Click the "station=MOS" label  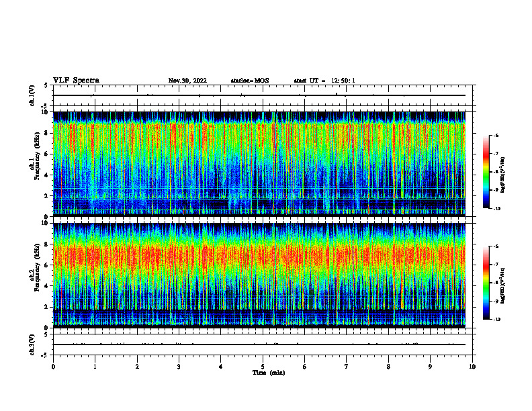(x=250, y=81)
